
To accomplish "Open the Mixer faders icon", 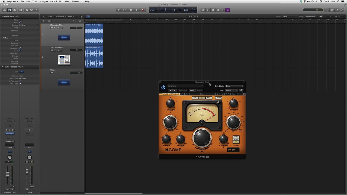I will (31, 10).
